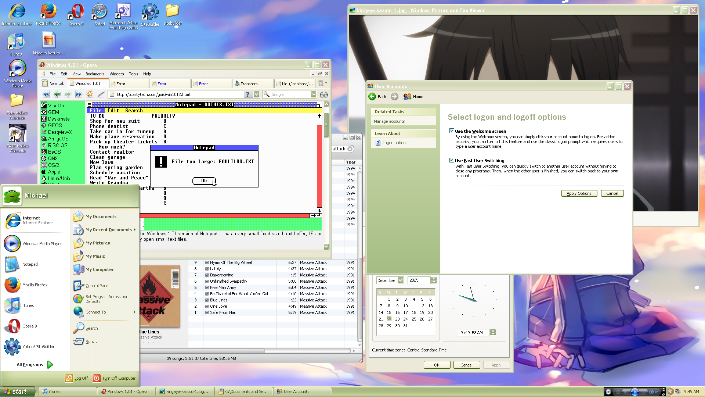This screenshot has height=397, width=705.
Task: Click the wand icon in Opera toolbar
Action: point(101,94)
